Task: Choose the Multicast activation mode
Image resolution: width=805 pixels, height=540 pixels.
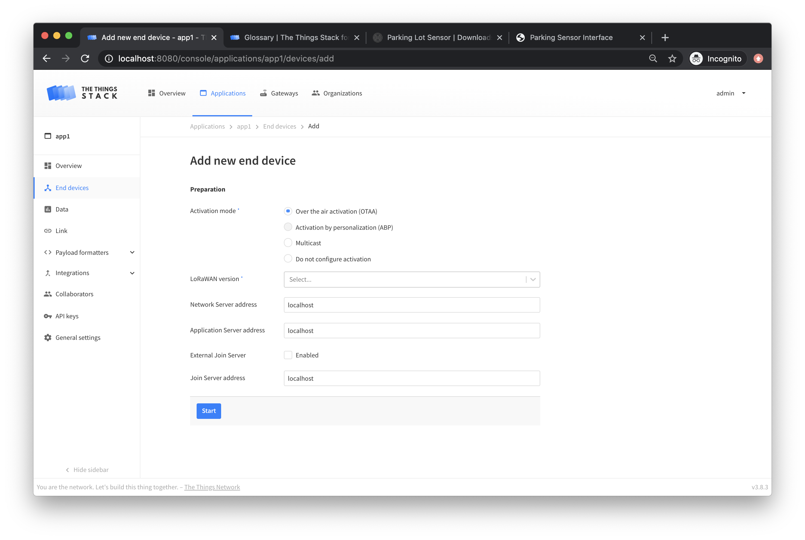Action: [288, 243]
